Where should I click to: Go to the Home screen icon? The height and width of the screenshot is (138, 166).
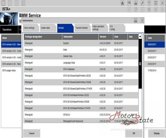pos(123,3)
